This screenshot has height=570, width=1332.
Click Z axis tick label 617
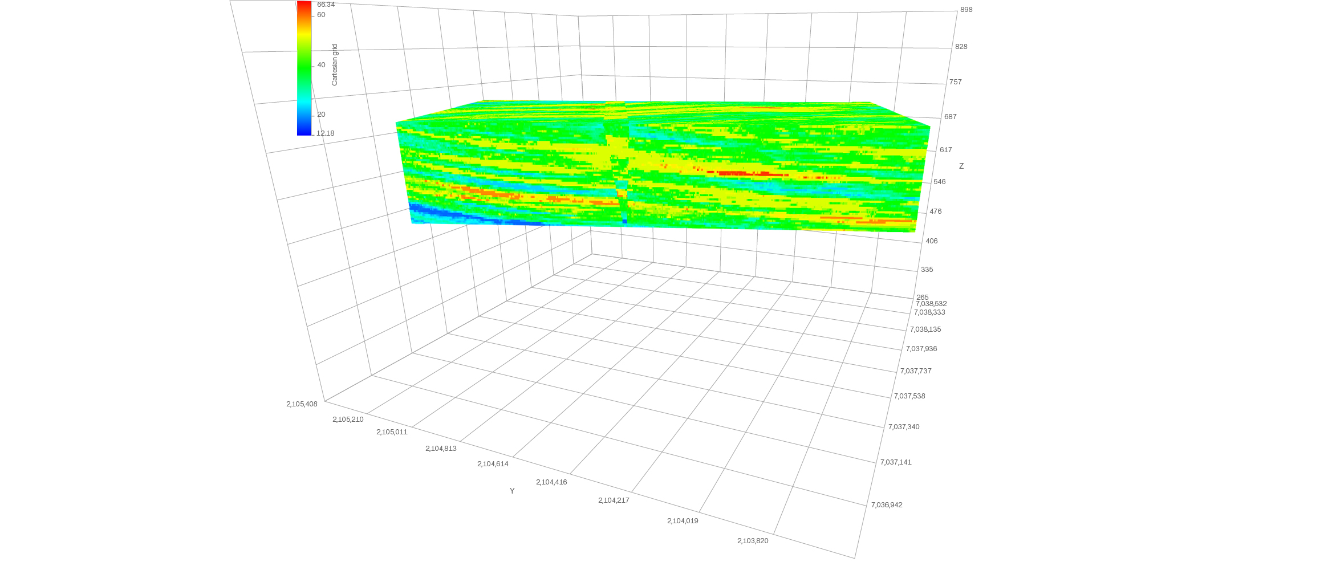[946, 150]
